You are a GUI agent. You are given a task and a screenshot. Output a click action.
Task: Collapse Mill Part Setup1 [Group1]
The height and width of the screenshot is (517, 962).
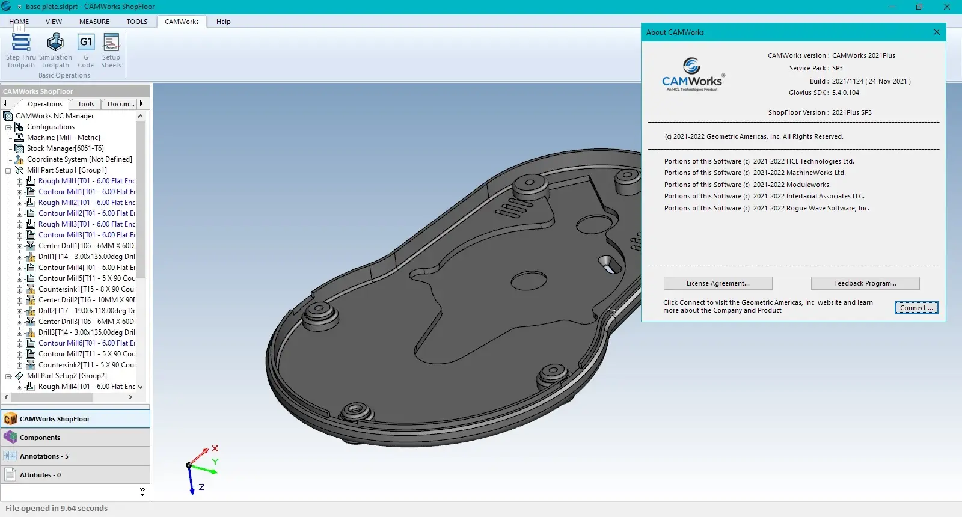[x=8, y=171]
